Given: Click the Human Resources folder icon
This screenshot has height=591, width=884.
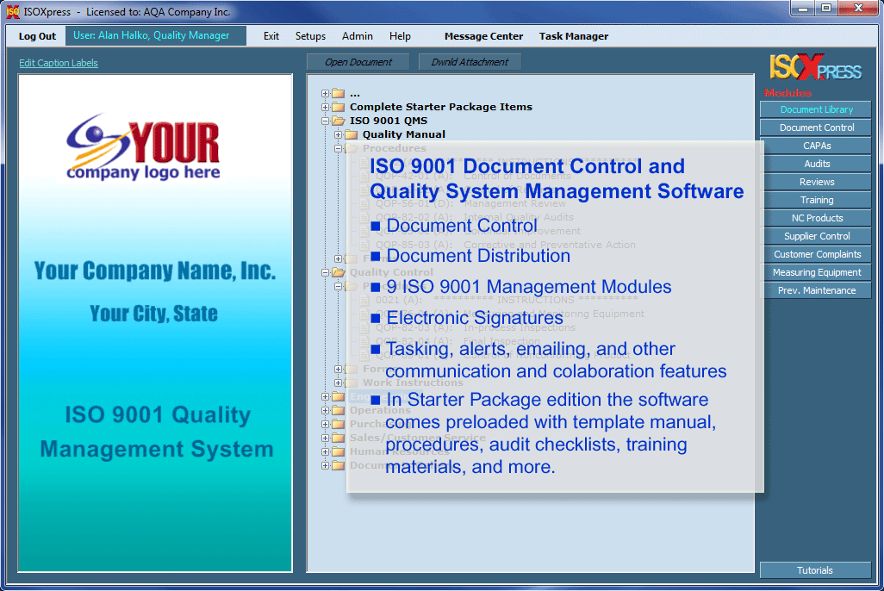Looking at the screenshot, I should click(338, 451).
